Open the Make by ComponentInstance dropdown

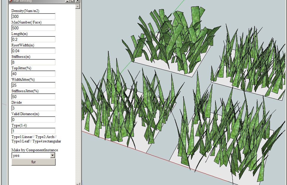pyautogui.click(x=53, y=155)
